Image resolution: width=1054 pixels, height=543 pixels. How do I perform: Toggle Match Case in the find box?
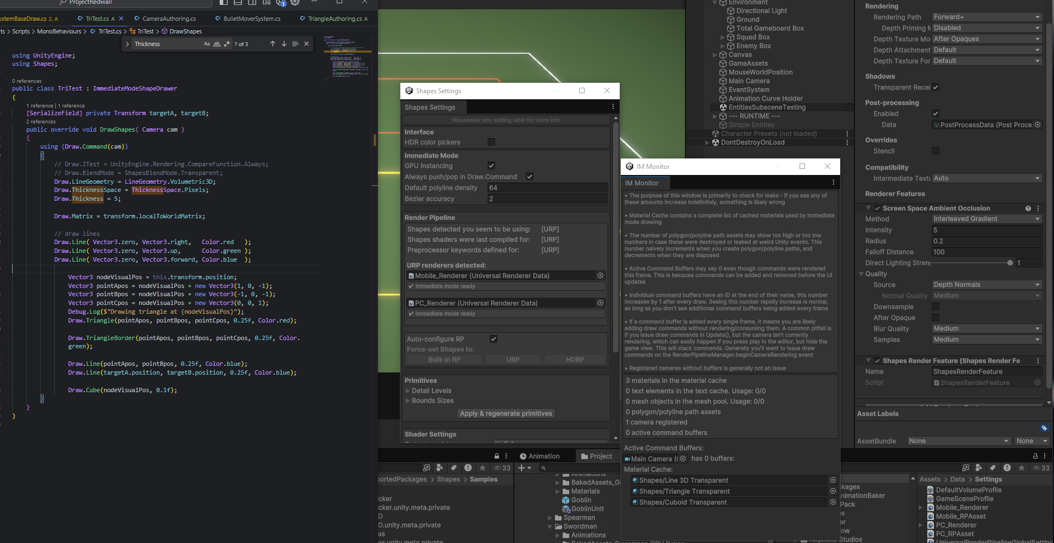click(207, 44)
